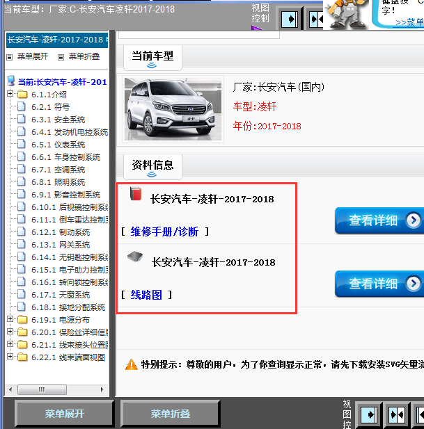The image size is (424, 429).
Task: Click bottom view-control expand-right arrow icon
Action: [369, 415]
